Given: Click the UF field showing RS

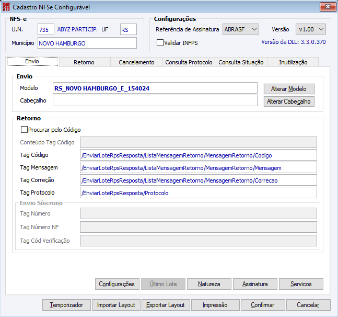Looking at the screenshot, I should [129, 29].
